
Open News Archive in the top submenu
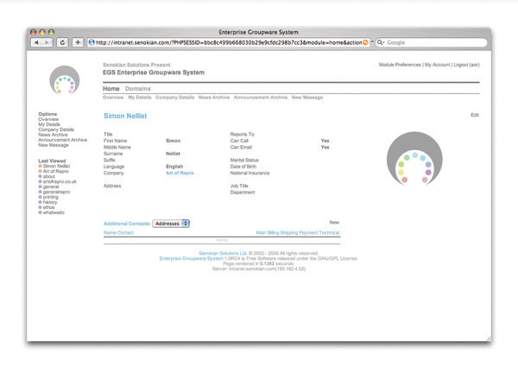214,98
